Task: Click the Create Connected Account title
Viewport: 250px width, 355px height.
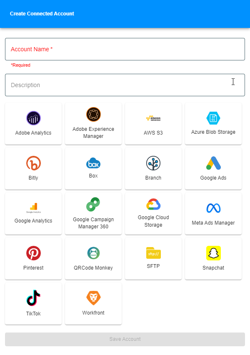Action: [x=42, y=14]
